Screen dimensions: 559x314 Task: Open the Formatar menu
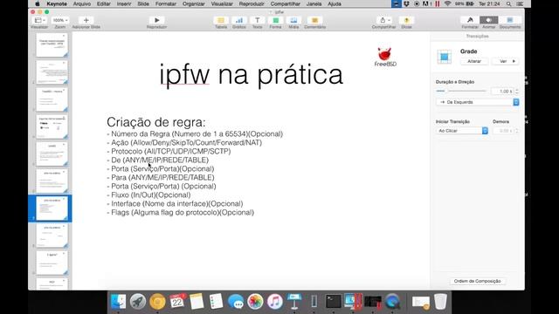coord(166,3)
